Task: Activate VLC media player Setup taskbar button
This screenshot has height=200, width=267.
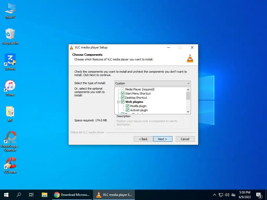Action: click(x=114, y=195)
